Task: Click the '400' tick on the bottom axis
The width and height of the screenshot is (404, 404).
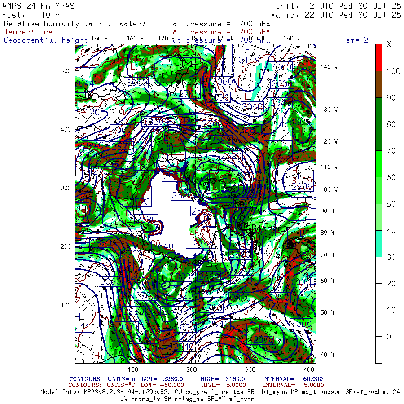Action: (x=309, y=369)
